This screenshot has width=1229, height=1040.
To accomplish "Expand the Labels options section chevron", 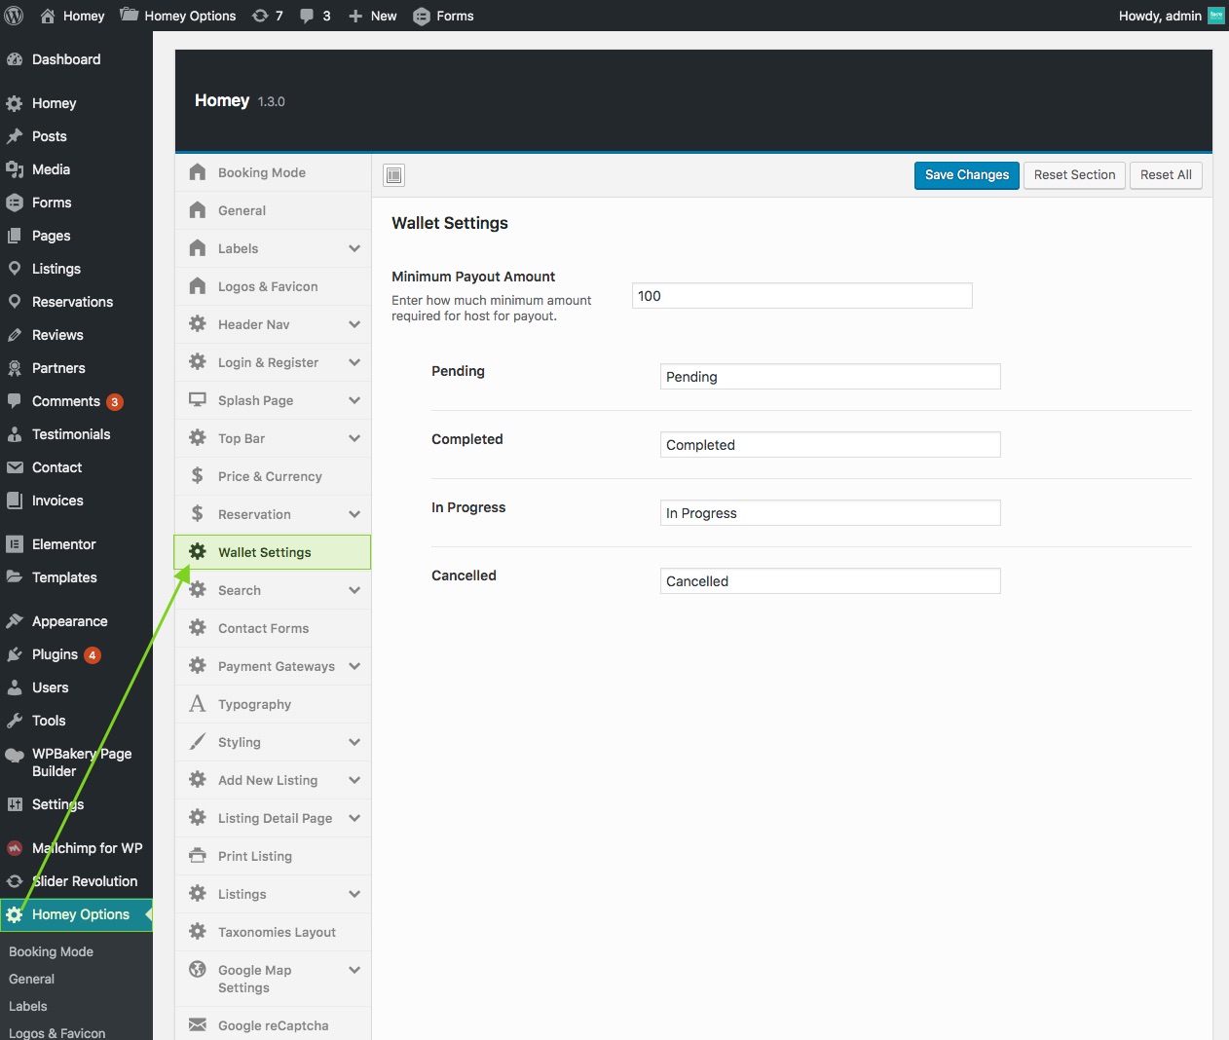I will coord(354,248).
